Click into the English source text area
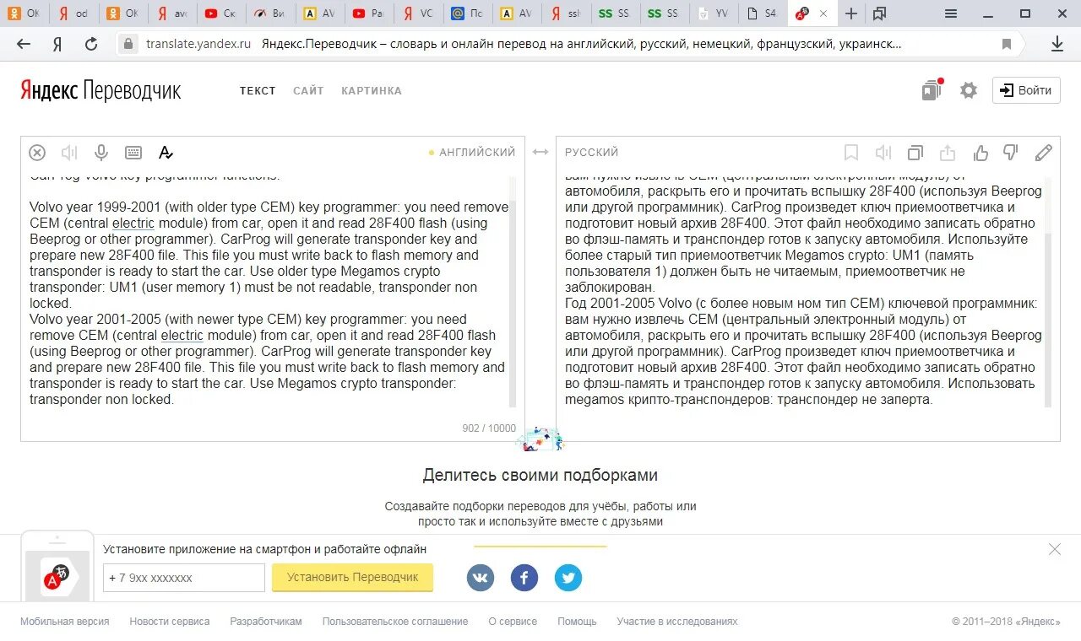The height and width of the screenshot is (641, 1081). tap(269, 291)
